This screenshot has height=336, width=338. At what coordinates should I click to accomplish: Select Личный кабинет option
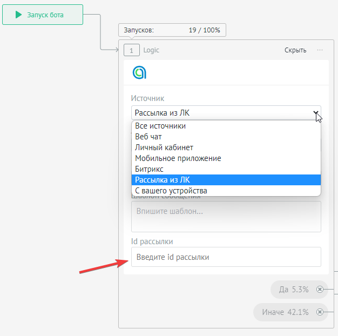point(164,147)
